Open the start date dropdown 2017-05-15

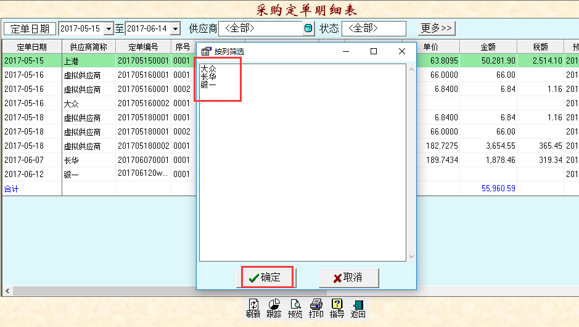(109, 29)
